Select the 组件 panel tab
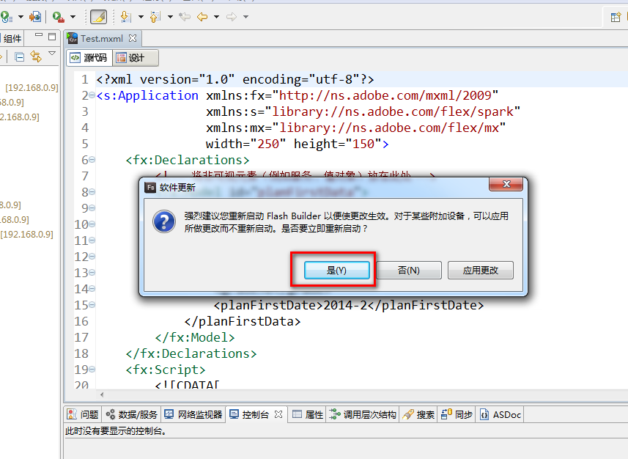Screen dimensions: 628x459 pos(12,38)
